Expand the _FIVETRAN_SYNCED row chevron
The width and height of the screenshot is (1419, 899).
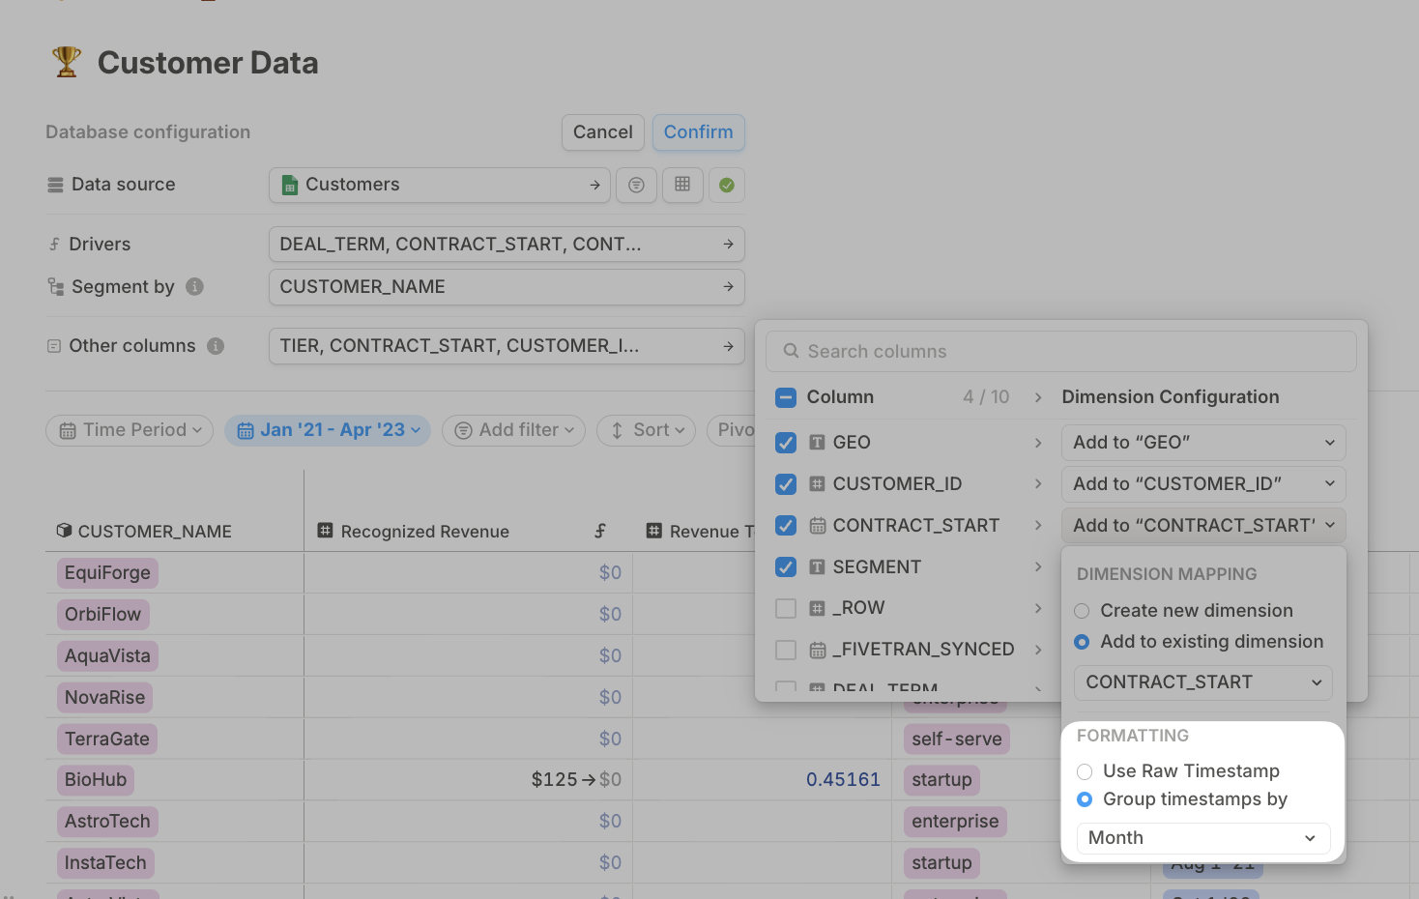[1038, 650]
